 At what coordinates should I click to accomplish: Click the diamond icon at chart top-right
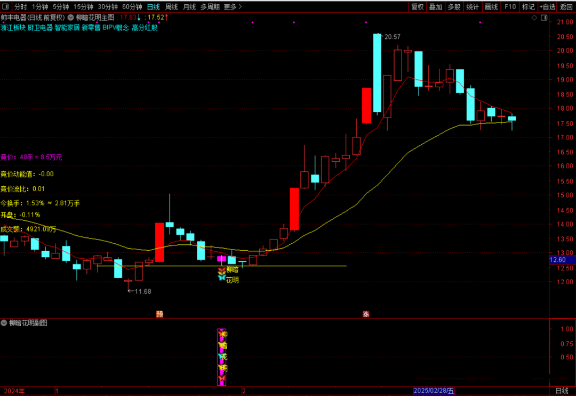coord(535,18)
